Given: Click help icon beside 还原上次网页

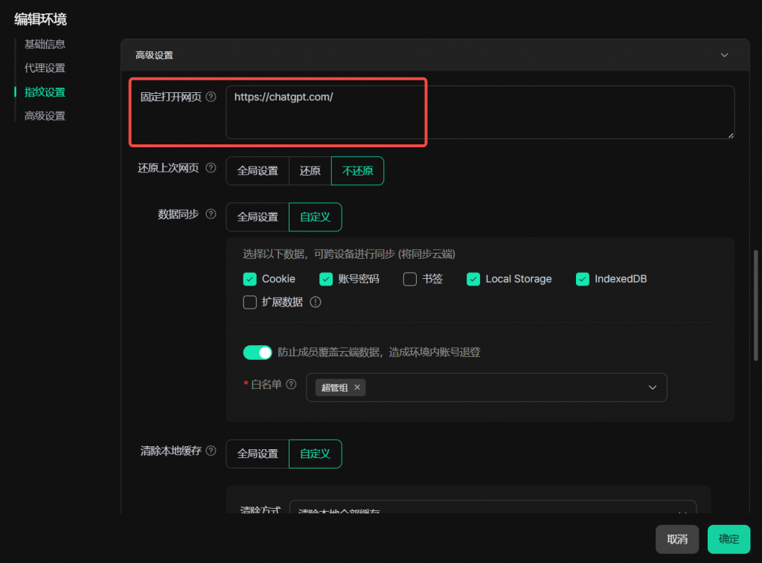Looking at the screenshot, I should point(211,168).
